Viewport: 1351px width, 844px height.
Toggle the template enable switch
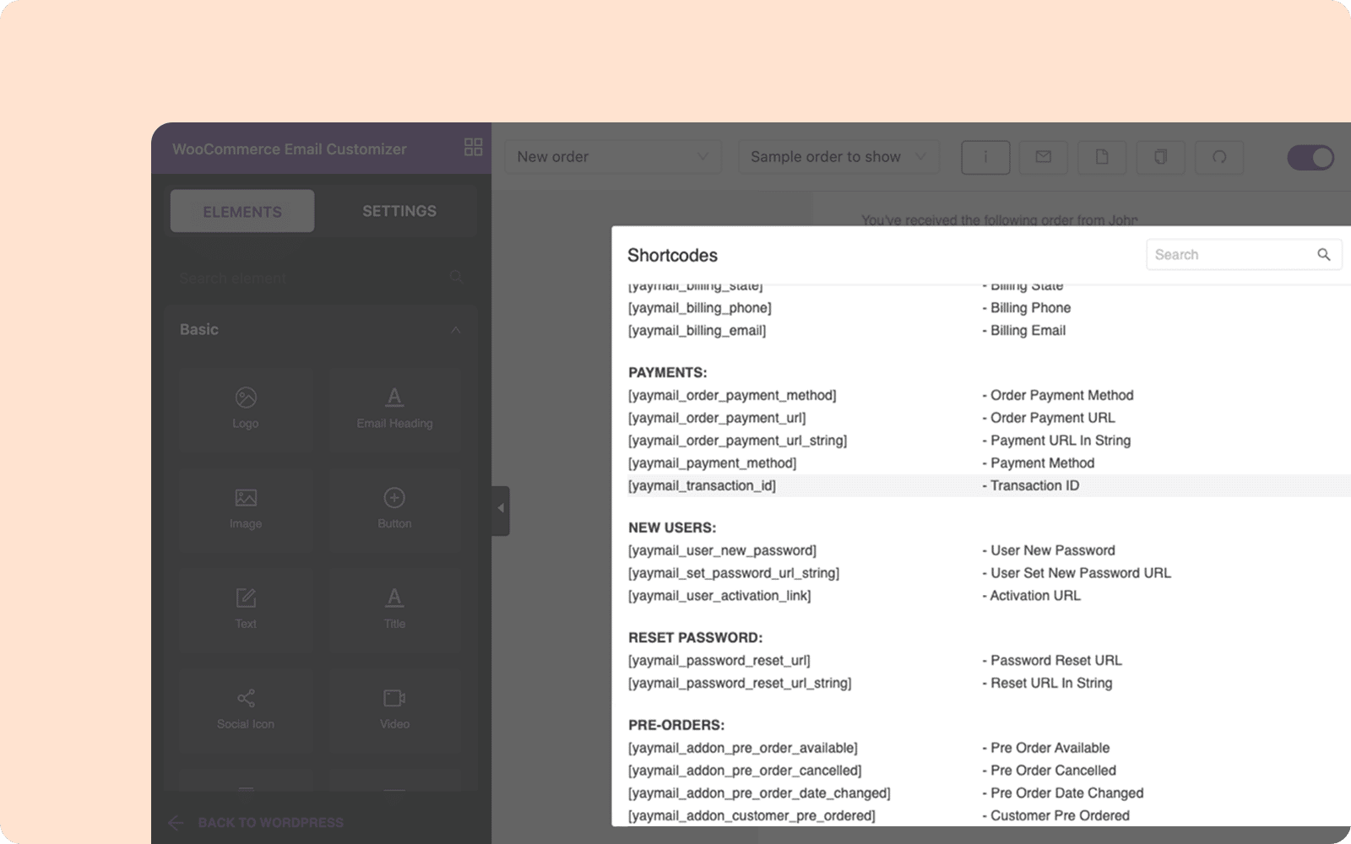click(x=1310, y=157)
